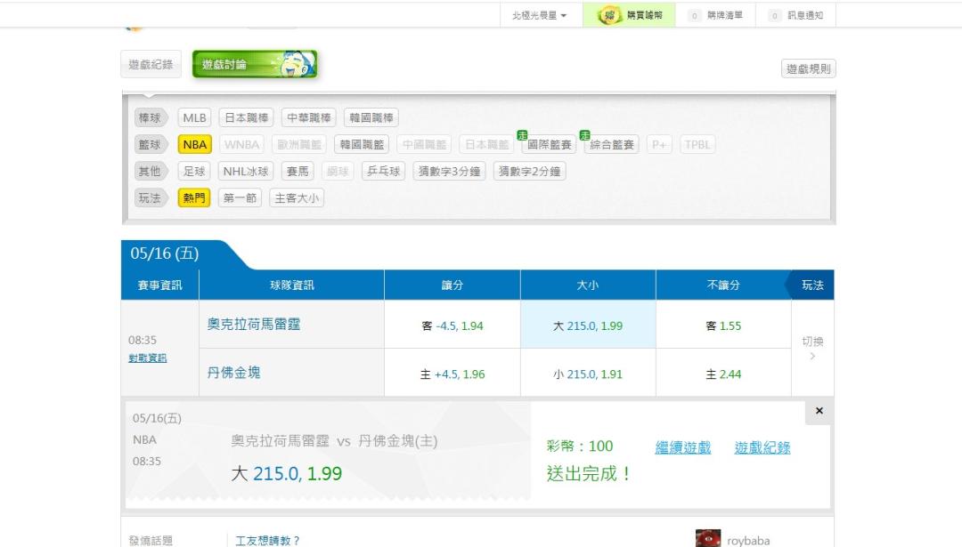Click the 切換 switch arrow
962x547 pixels.
coord(813,348)
